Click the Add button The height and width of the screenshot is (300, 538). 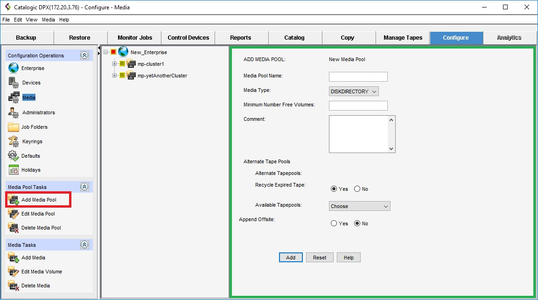[291, 258]
